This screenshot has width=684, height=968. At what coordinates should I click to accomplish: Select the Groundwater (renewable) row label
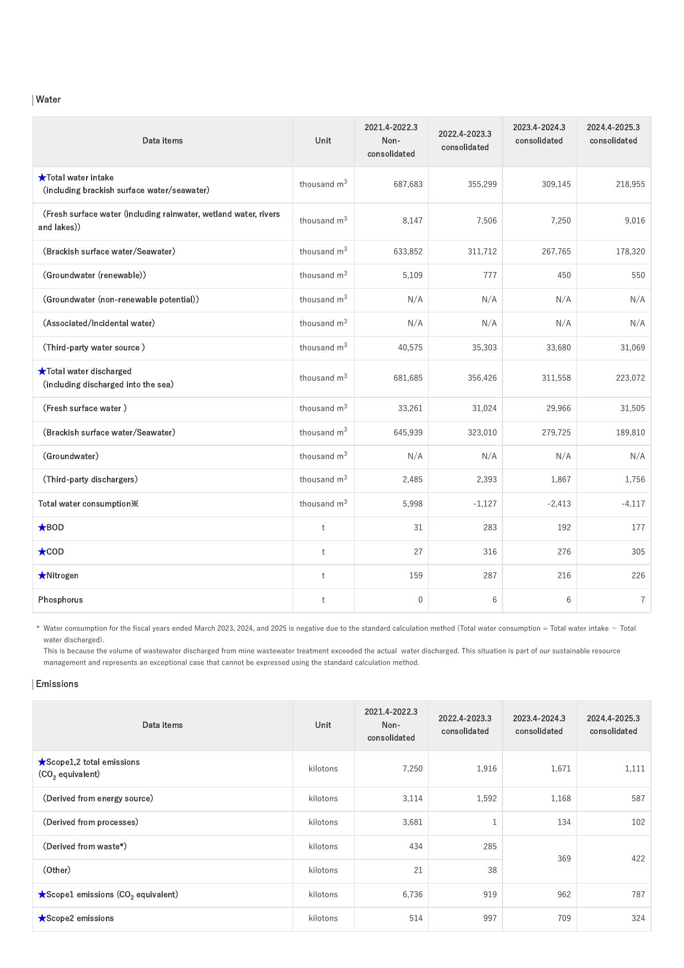94,275
